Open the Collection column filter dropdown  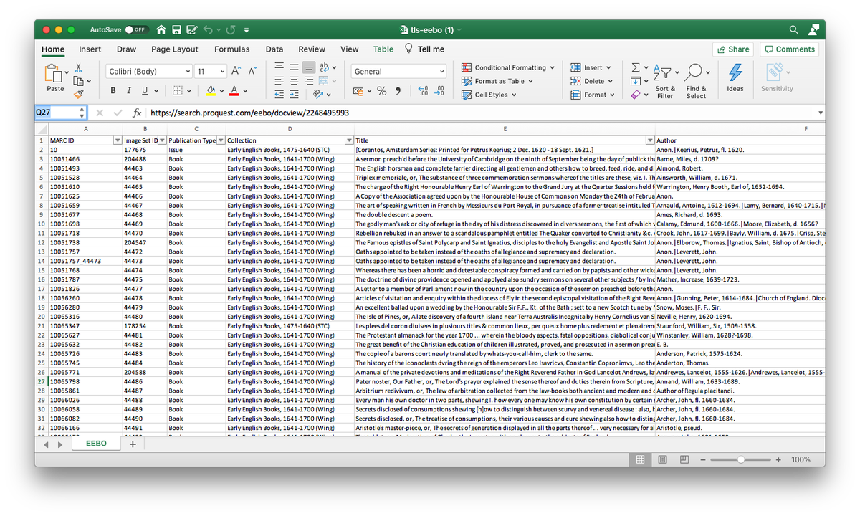tap(349, 140)
